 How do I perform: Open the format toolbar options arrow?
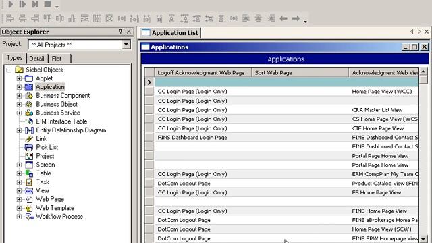tap(305, 21)
